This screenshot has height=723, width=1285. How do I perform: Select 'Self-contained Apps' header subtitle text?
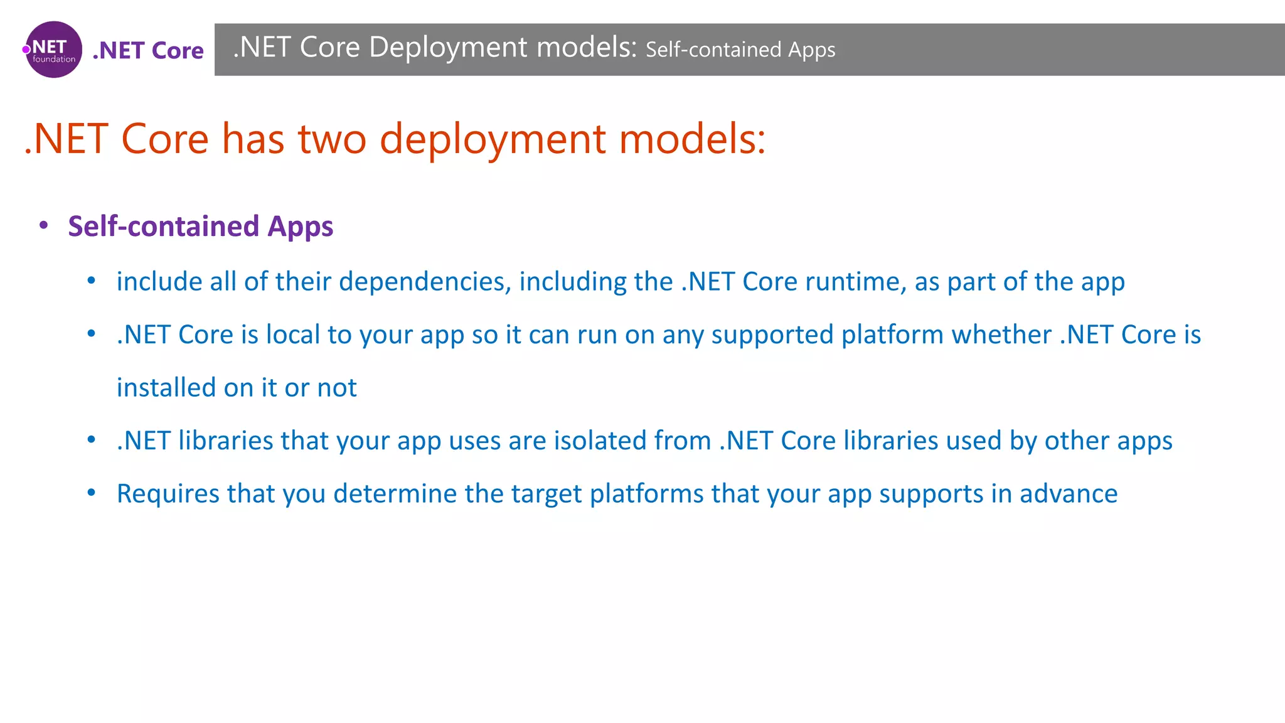(x=740, y=50)
